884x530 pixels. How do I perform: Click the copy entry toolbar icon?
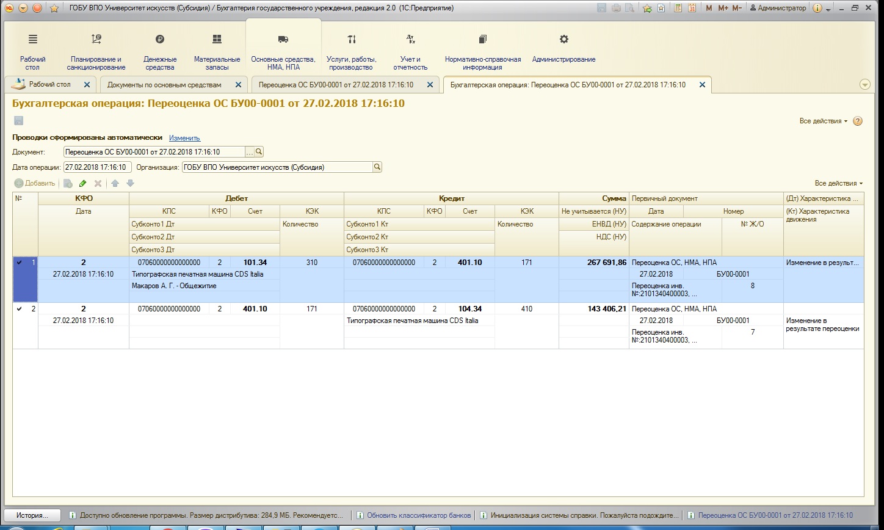click(x=68, y=183)
